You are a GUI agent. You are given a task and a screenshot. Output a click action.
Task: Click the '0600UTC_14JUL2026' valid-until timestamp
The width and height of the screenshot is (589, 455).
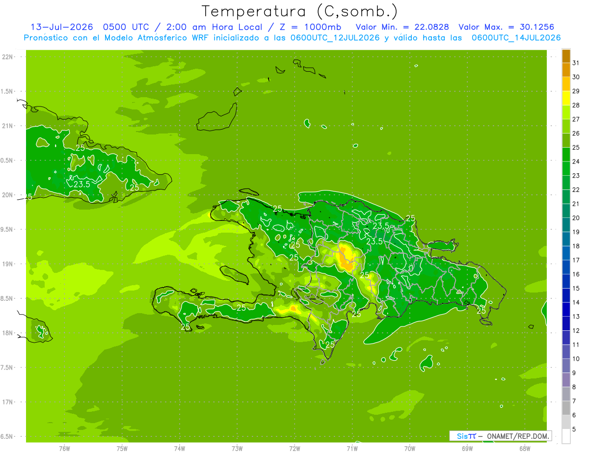click(x=516, y=38)
